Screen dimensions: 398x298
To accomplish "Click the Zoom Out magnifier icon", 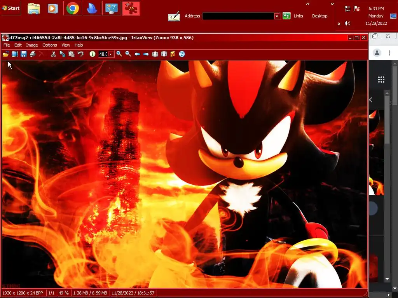I will click(x=128, y=54).
